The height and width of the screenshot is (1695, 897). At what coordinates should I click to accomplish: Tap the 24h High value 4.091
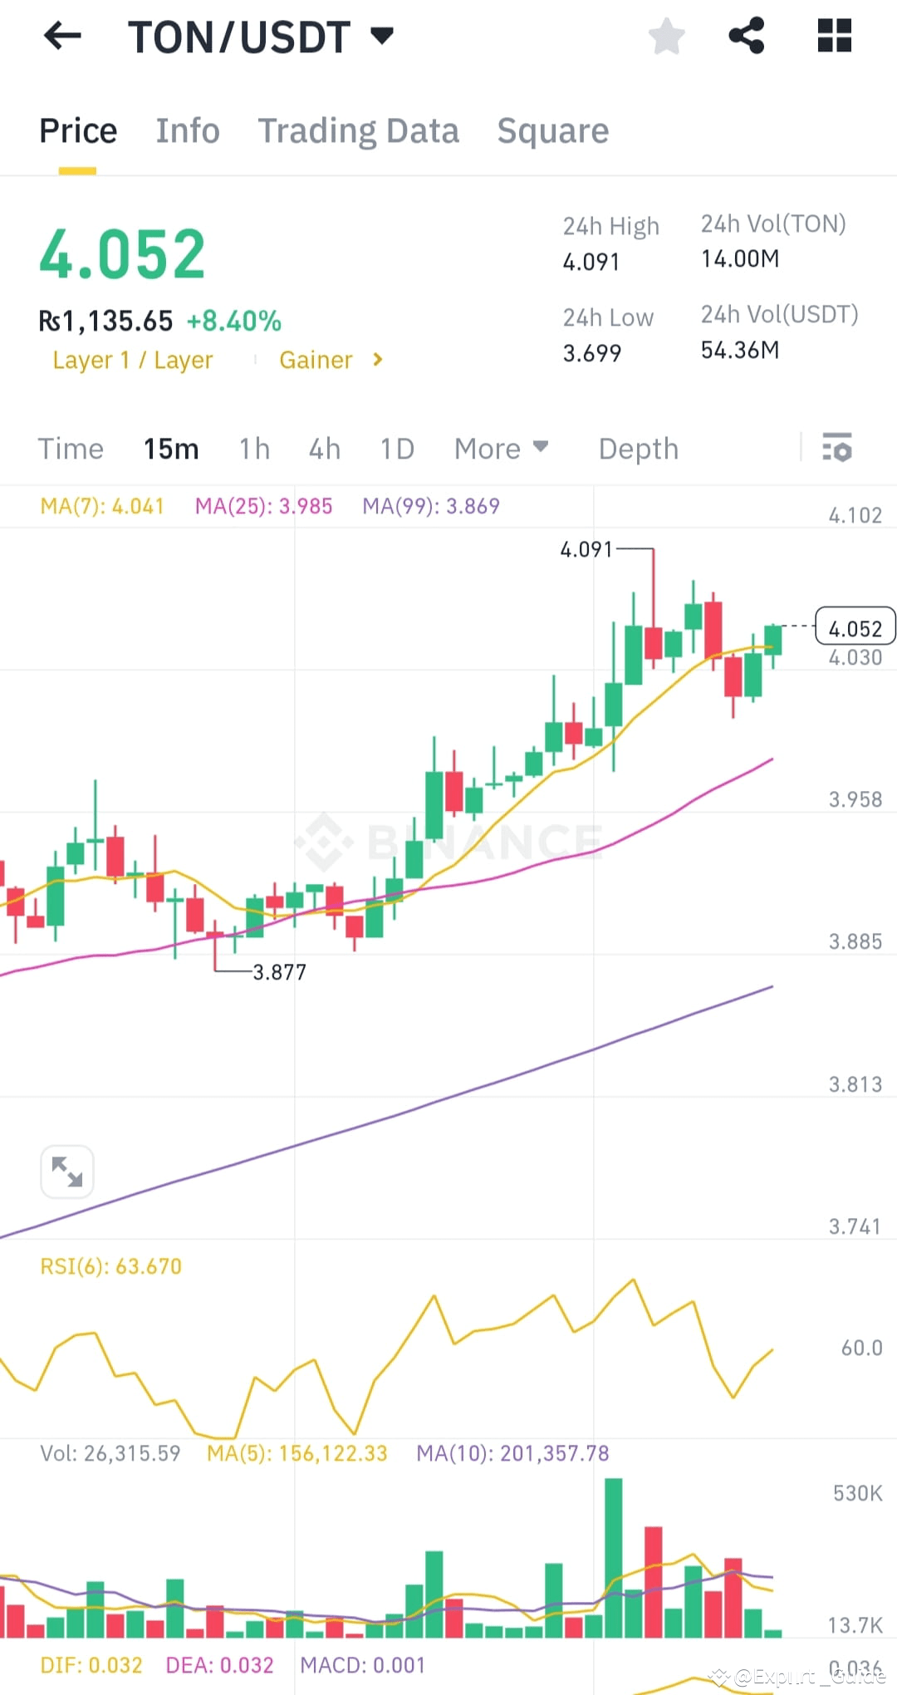pyautogui.click(x=591, y=262)
